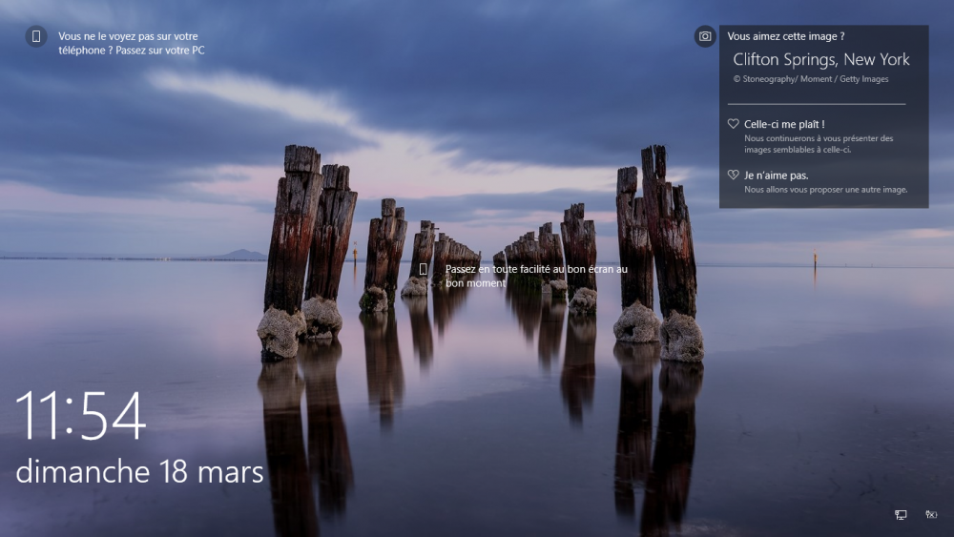This screenshot has height=537, width=954.
Task: Choose 'Celle-ci me plaît !' option
Action: click(x=783, y=124)
